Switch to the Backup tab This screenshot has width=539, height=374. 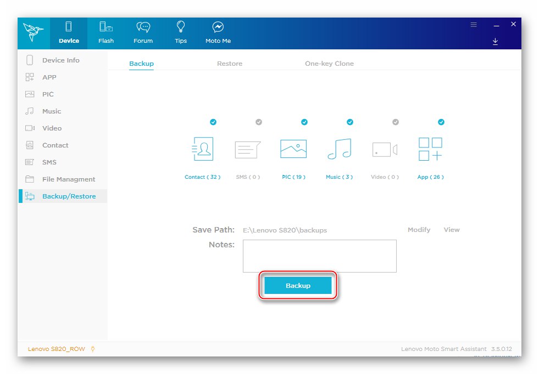(x=141, y=64)
